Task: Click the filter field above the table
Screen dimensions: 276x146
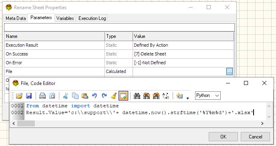Action: (119, 28)
